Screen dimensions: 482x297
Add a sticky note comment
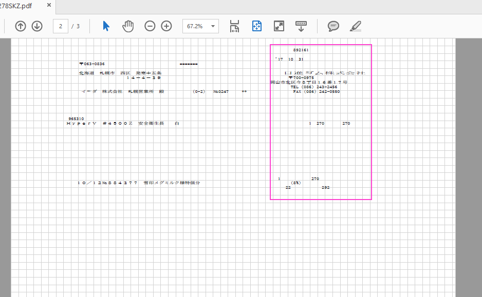333,26
